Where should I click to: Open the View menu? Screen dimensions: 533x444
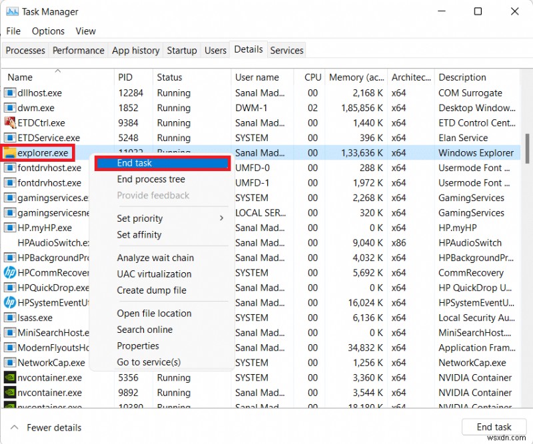pyautogui.click(x=85, y=31)
